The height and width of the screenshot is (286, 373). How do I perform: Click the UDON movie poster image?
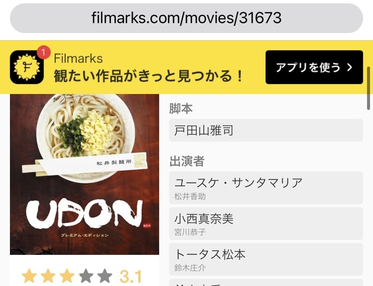tap(85, 174)
